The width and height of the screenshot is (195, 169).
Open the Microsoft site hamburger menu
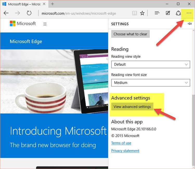coord(45,24)
